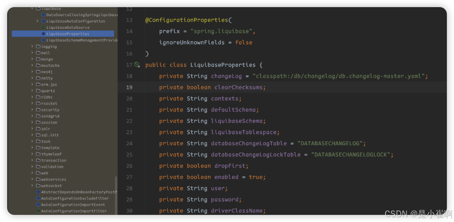The height and width of the screenshot is (222, 454).
Task: Expand the logging package
Action: [x=32, y=47]
